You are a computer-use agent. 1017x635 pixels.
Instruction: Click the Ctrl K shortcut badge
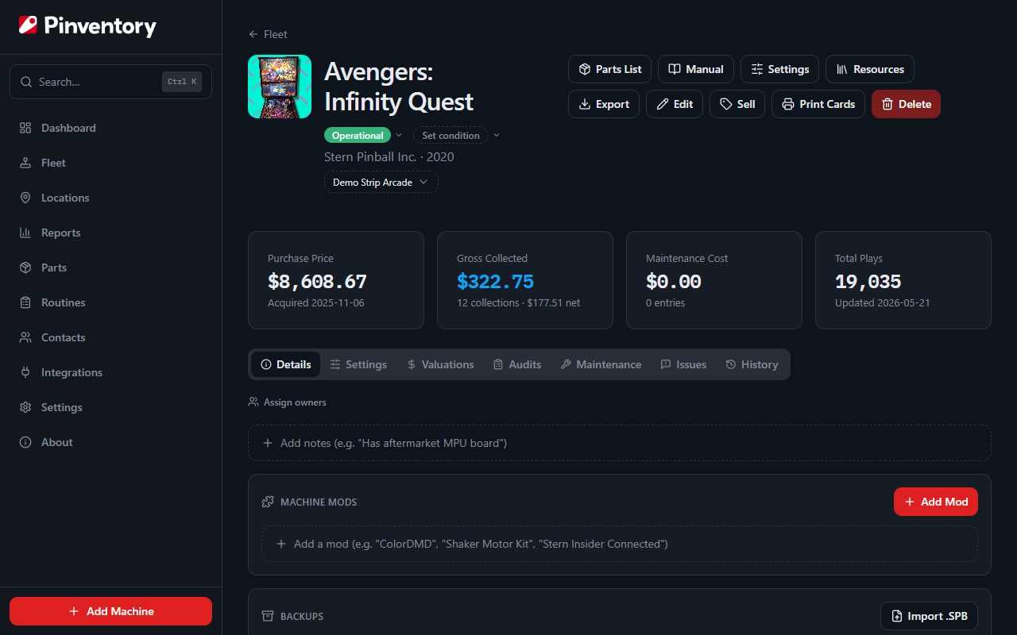click(x=182, y=82)
